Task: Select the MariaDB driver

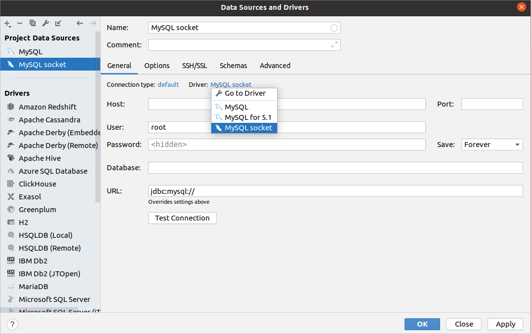Action: pyautogui.click(x=33, y=286)
